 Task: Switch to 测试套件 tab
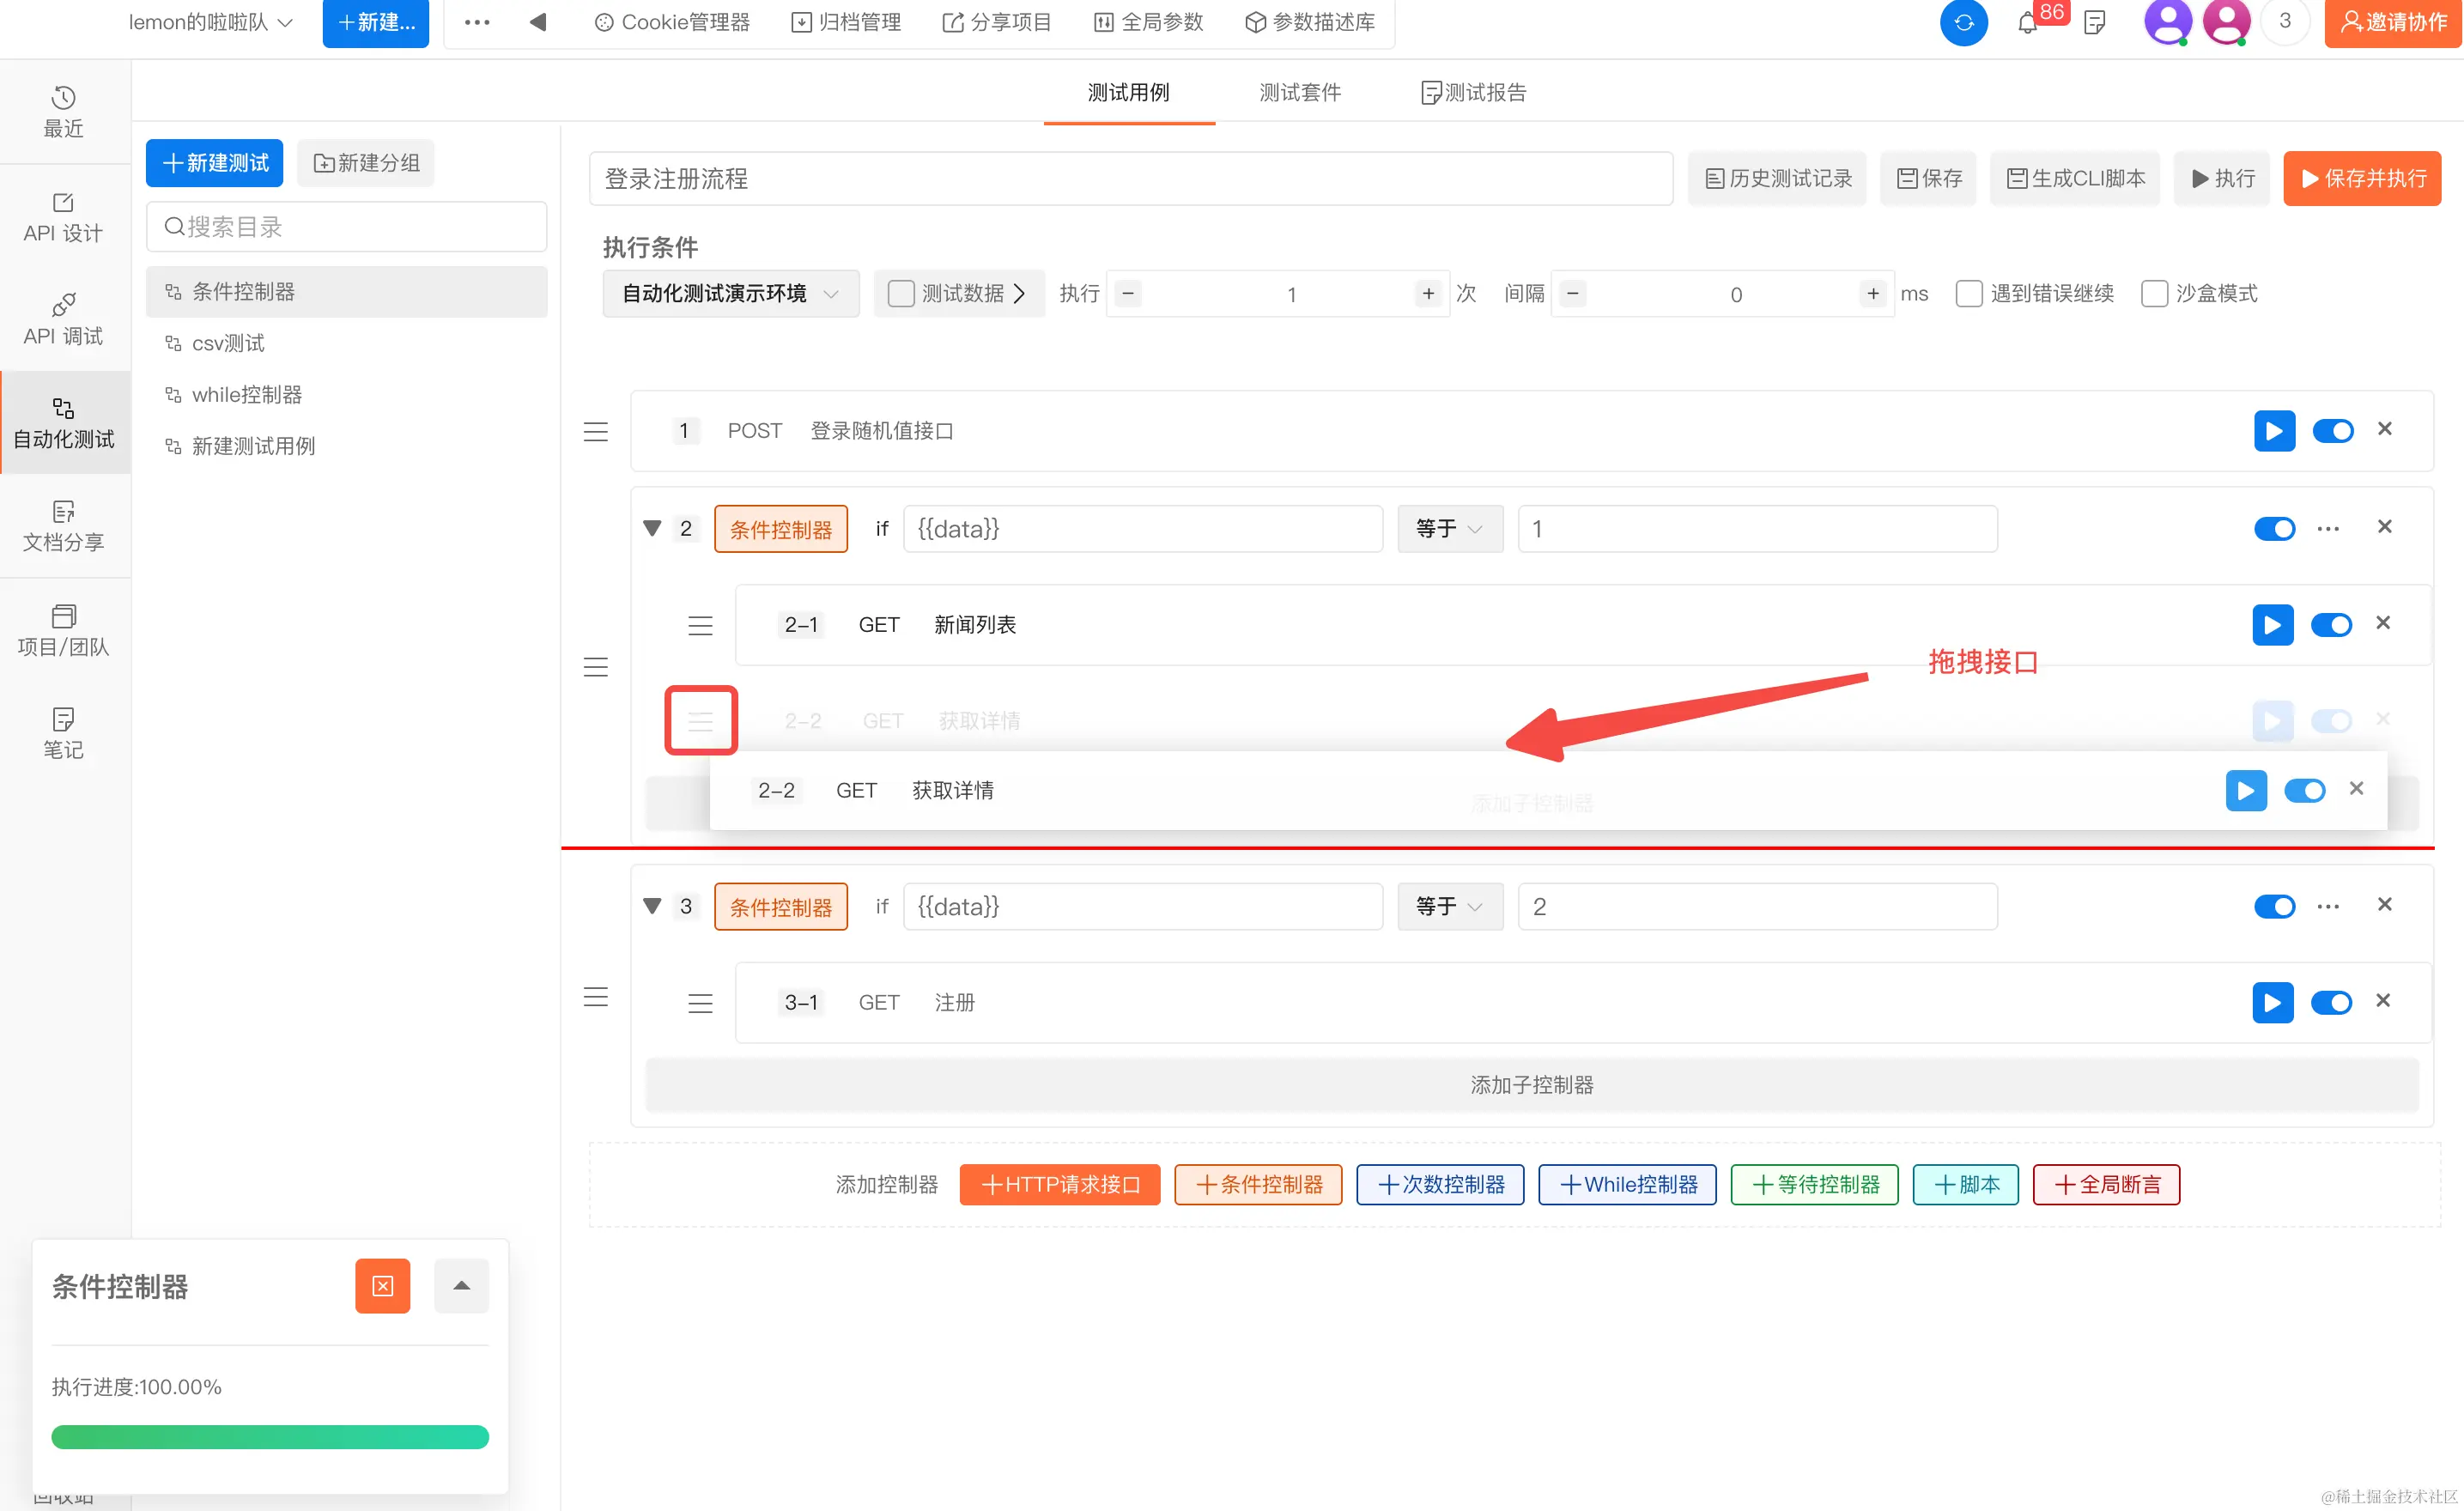[x=1299, y=93]
